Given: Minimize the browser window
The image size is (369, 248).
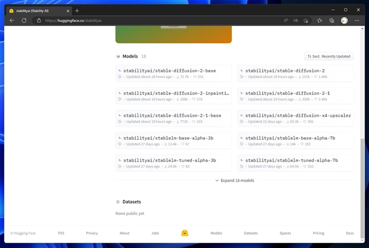Looking at the screenshot, I should (333, 10).
